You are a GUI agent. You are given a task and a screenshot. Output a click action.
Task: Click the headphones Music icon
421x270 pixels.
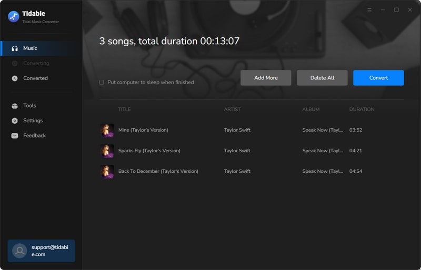(14, 48)
